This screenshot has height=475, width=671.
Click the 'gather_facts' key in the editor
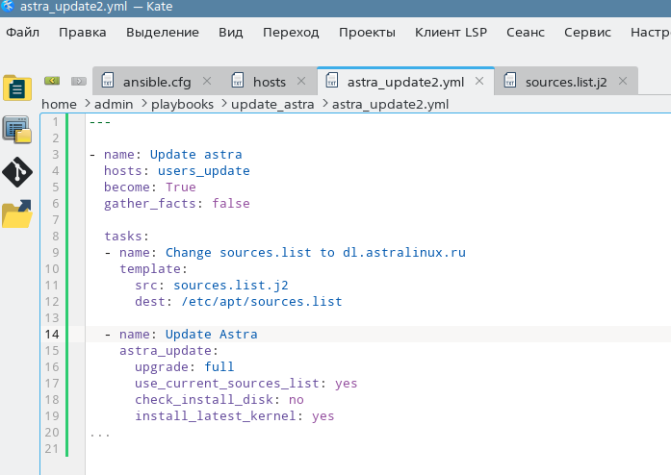[150, 204]
